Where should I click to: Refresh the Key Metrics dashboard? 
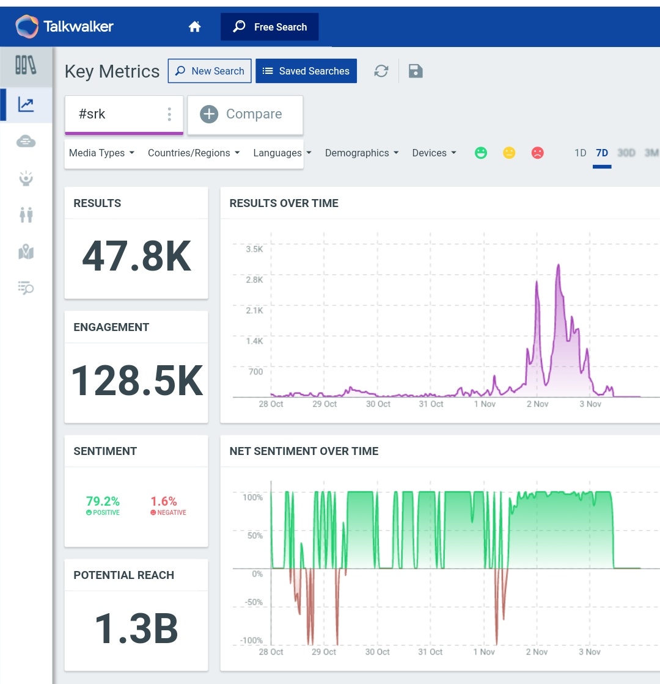(381, 71)
